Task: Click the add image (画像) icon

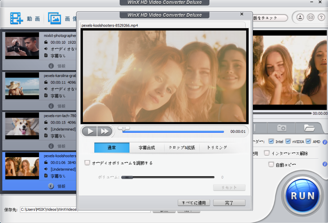Action: (x=55, y=18)
